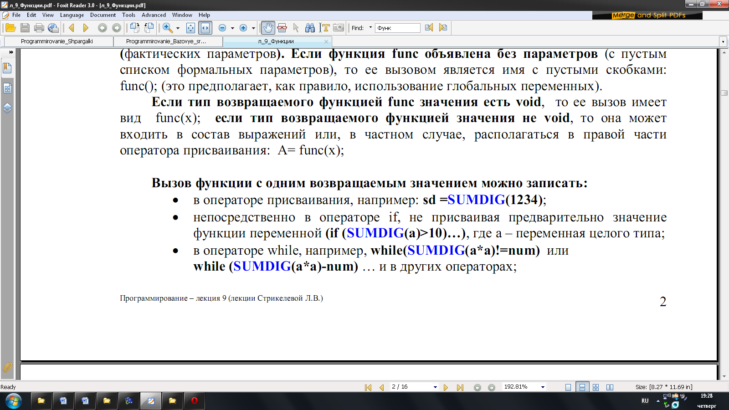
Task: Open the Find options dropdown arrow
Action: click(x=370, y=27)
